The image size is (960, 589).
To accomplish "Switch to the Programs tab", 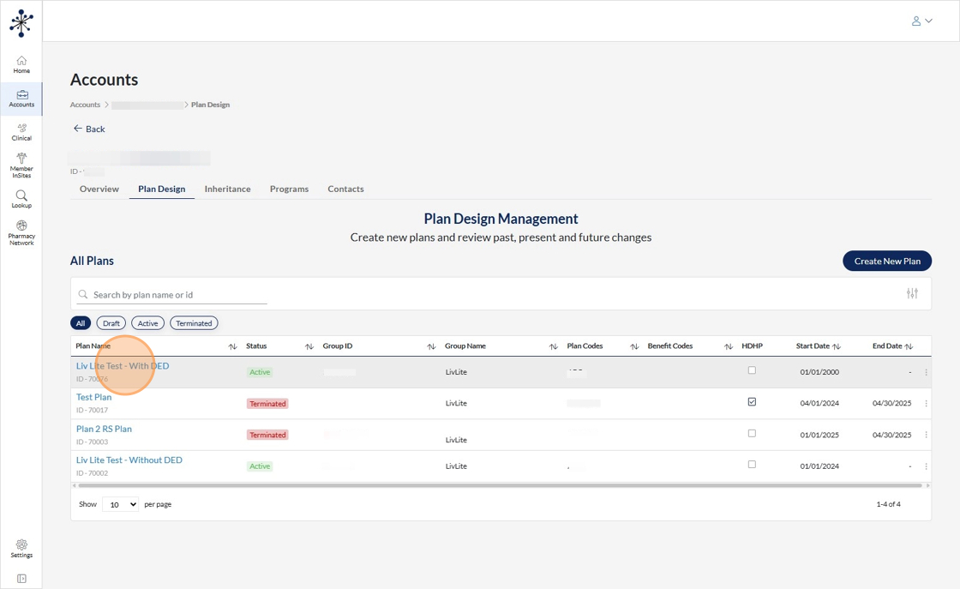I will coord(289,189).
